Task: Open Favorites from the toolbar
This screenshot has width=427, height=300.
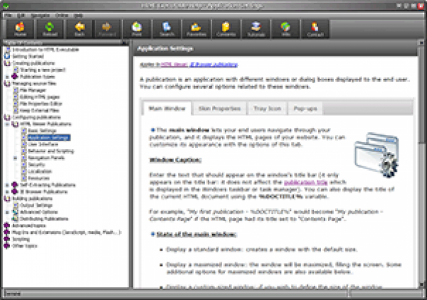Action: coord(196,29)
